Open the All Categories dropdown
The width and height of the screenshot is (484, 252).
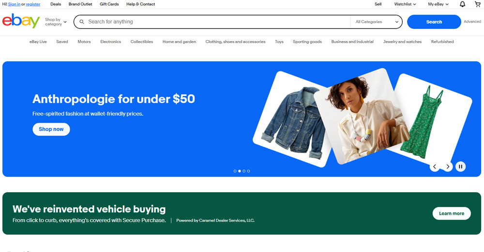point(377,22)
